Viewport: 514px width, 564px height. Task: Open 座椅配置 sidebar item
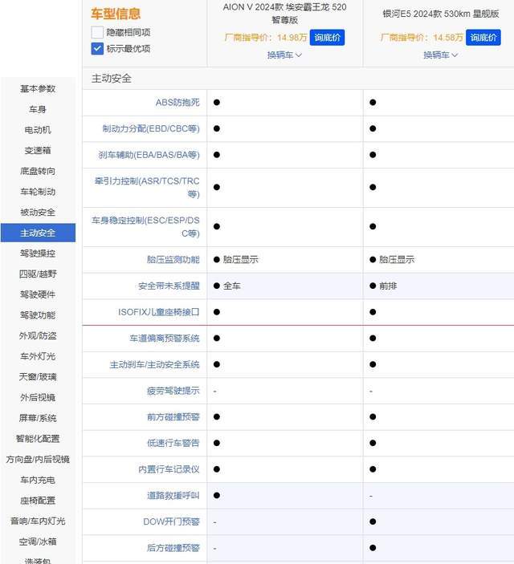(x=38, y=501)
